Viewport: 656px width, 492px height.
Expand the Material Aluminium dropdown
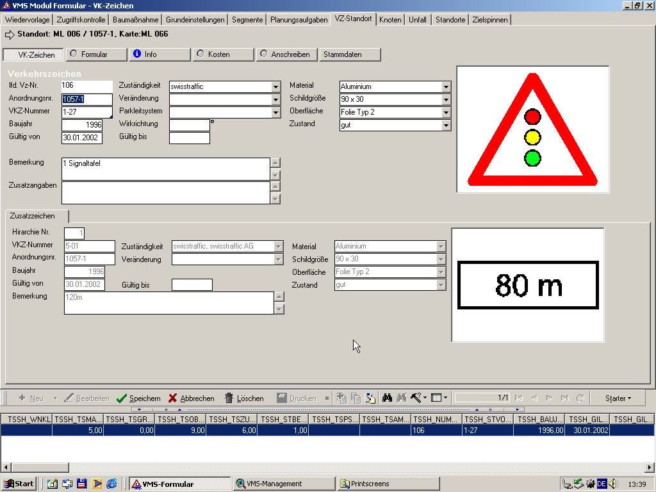pos(446,86)
